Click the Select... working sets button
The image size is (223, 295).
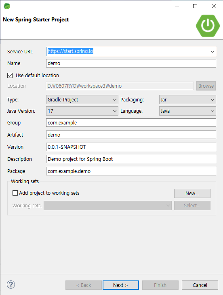click(192, 205)
